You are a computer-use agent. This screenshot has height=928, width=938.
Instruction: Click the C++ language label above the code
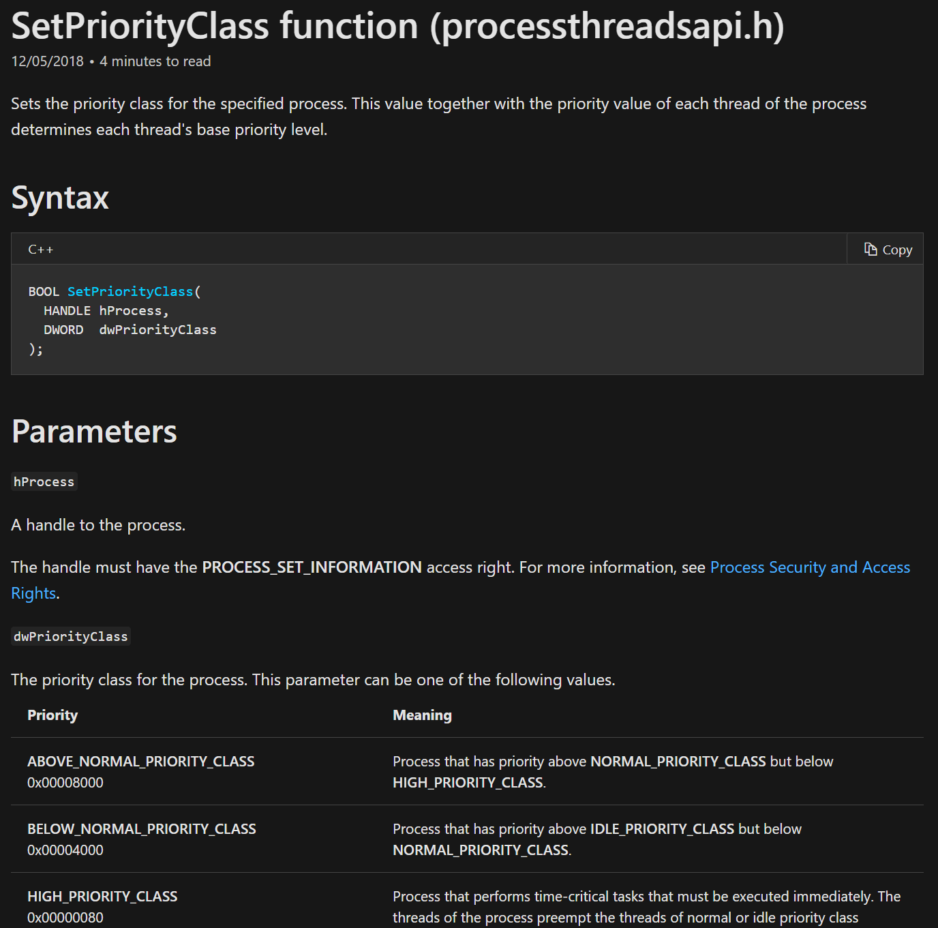pos(40,250)
